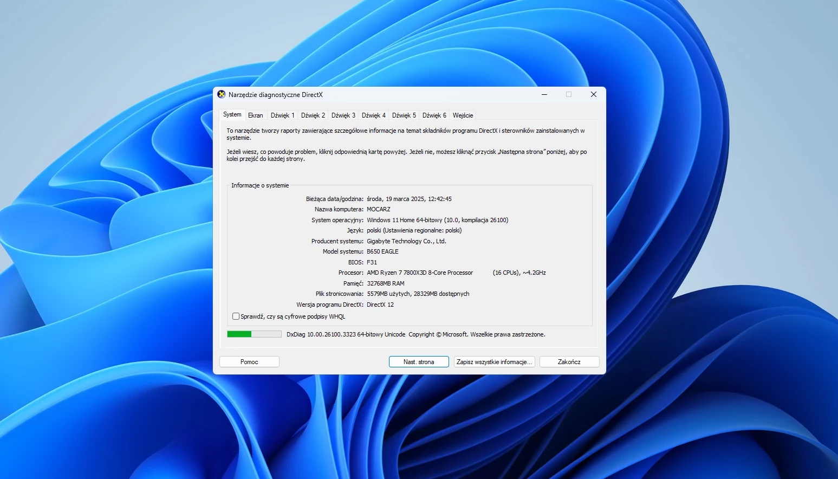The image size is (838, 479).
Task: Open the Wejście tab
Action: [x=463, y=115]
